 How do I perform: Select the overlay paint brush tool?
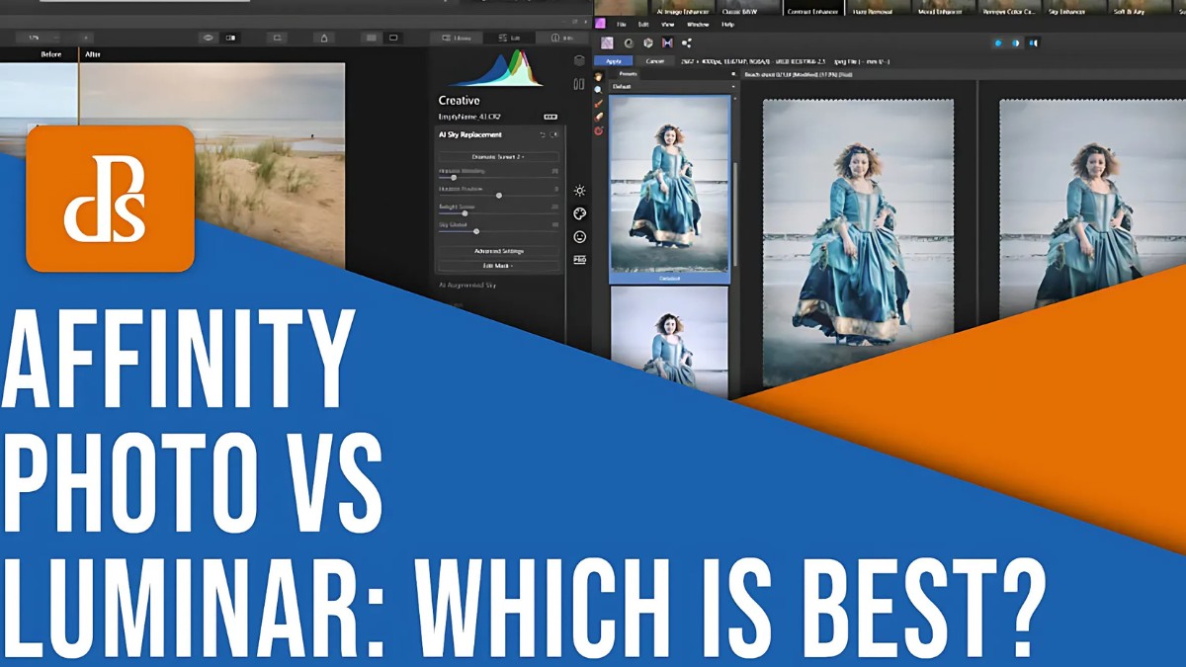pyautogui.click(x=598, y=103)
